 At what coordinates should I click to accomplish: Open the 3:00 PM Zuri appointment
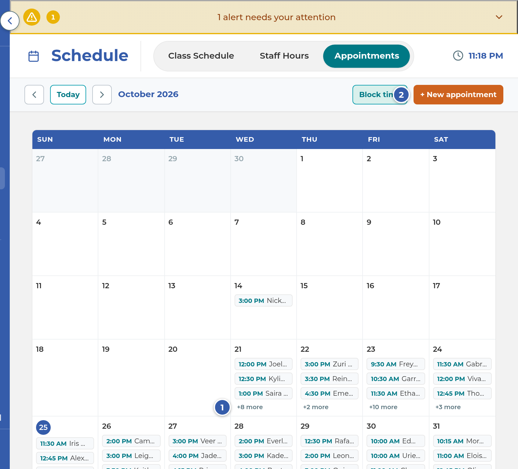[330, 364]
